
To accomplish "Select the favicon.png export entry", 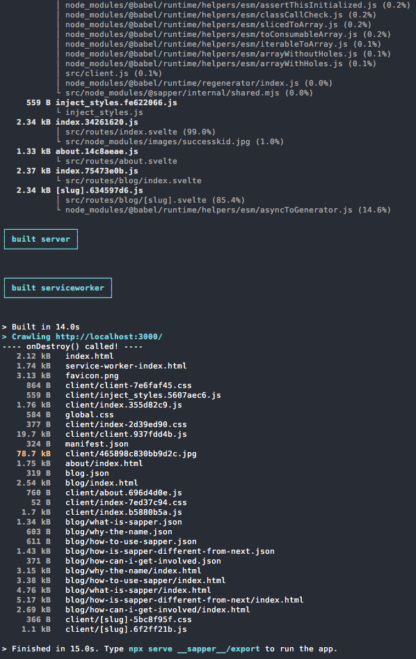I will tap(92, 375).
